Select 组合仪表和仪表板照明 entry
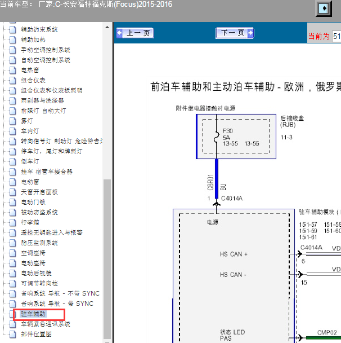Screen dimensions: 341x343 tap(52, 91)
